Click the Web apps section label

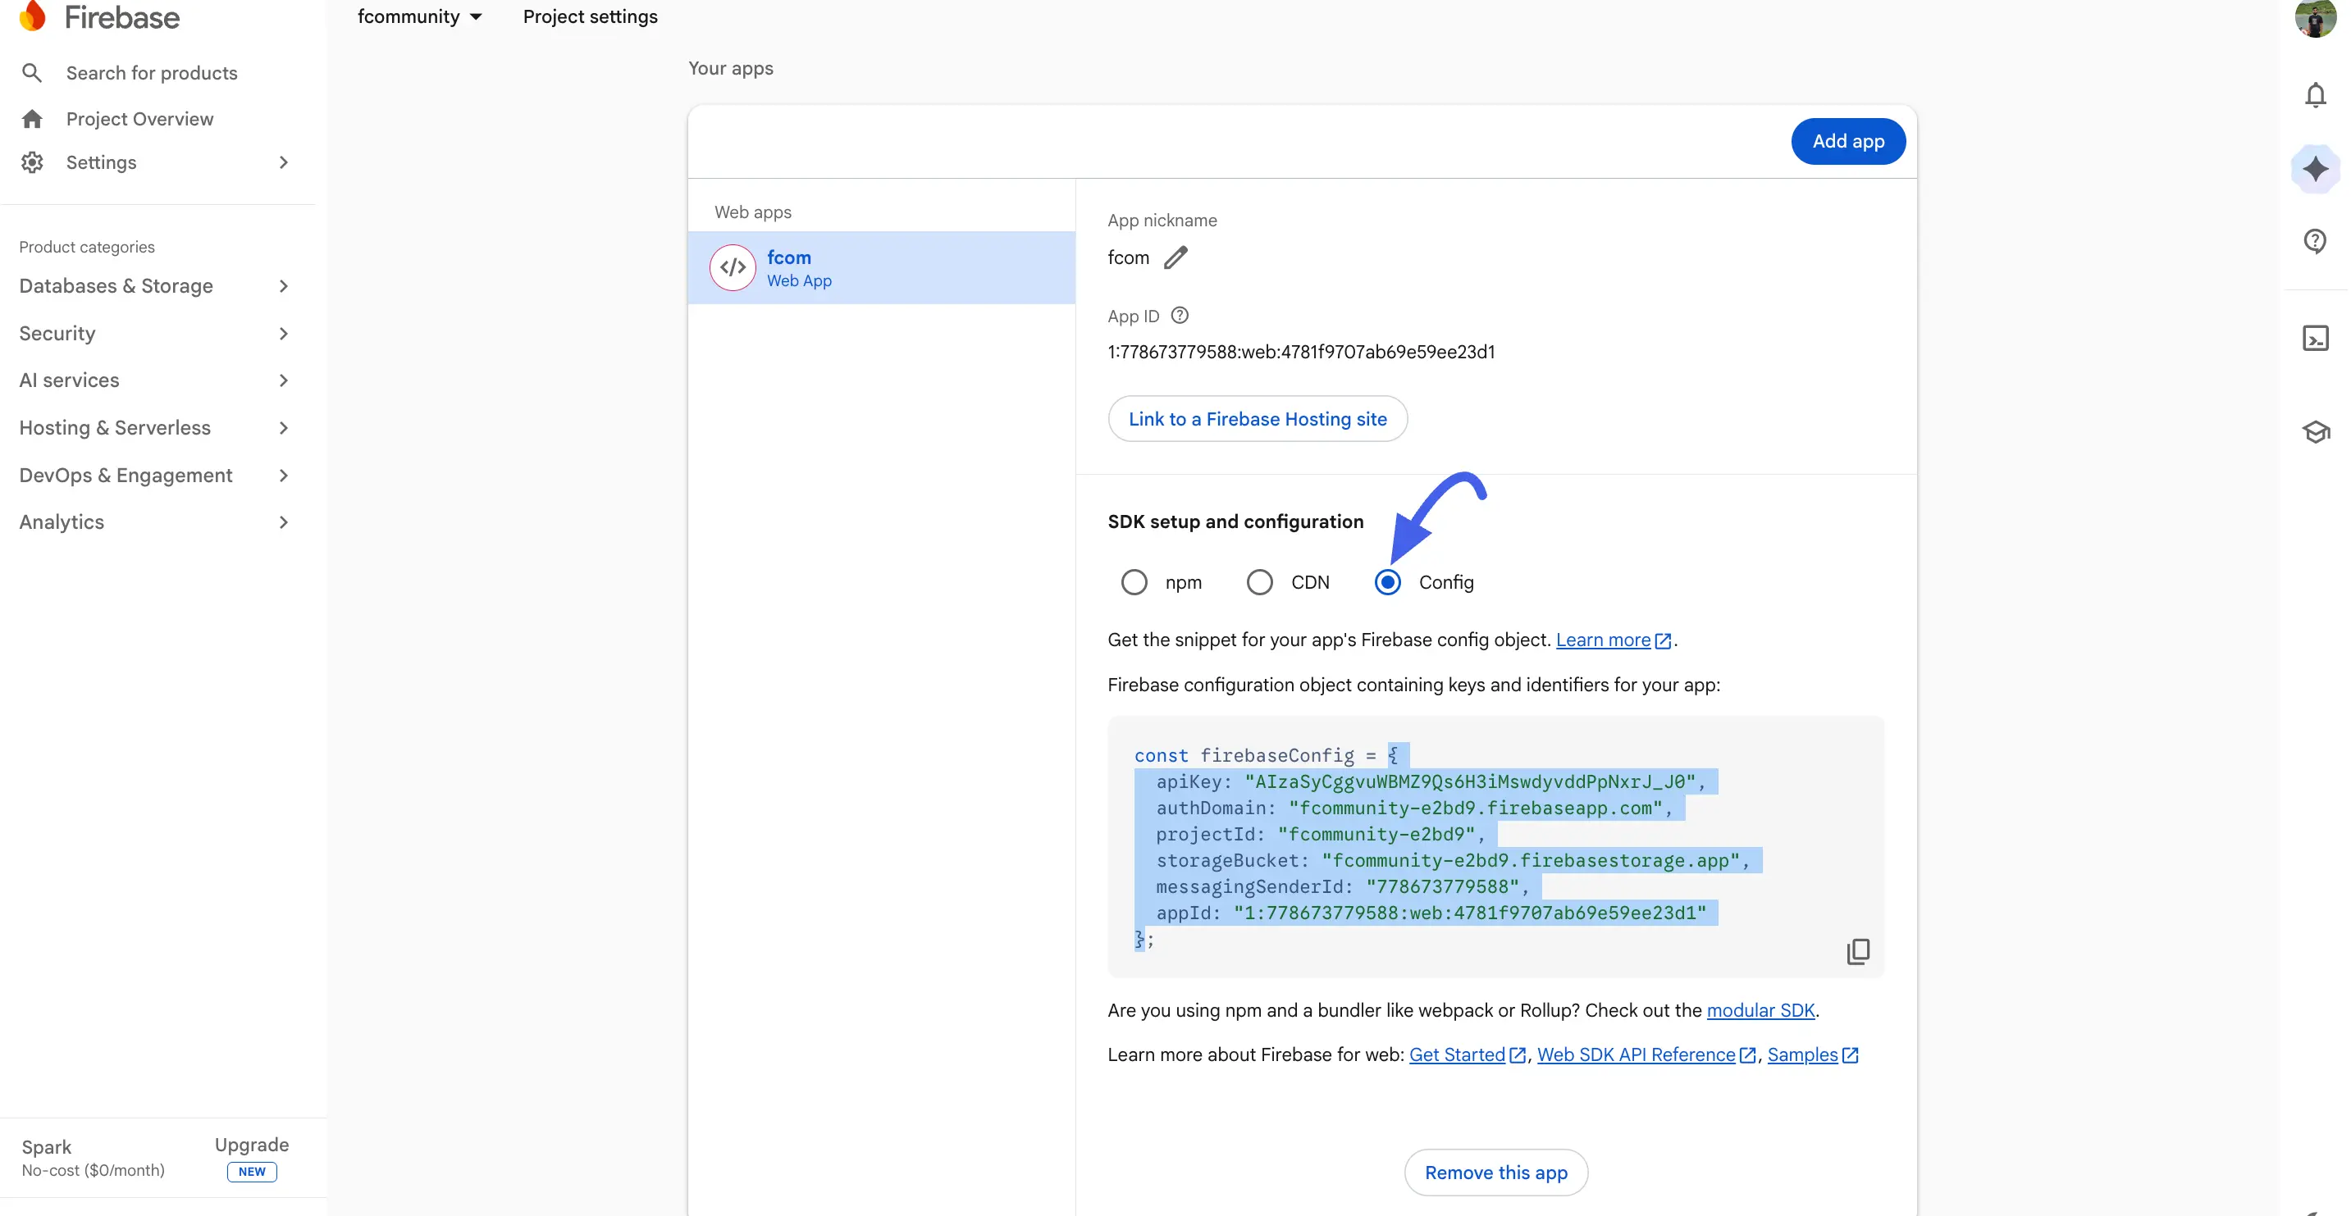pyautogui.click(x=753, y=212)
